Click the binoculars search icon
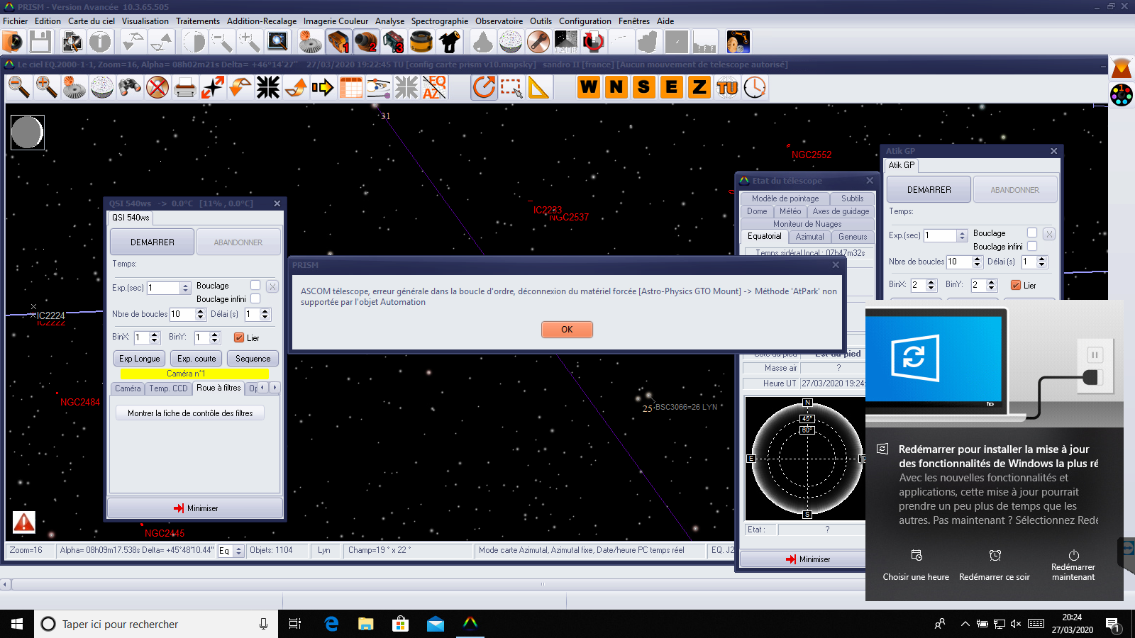Screen dimensions: 1135x638 tap(130, 87)
